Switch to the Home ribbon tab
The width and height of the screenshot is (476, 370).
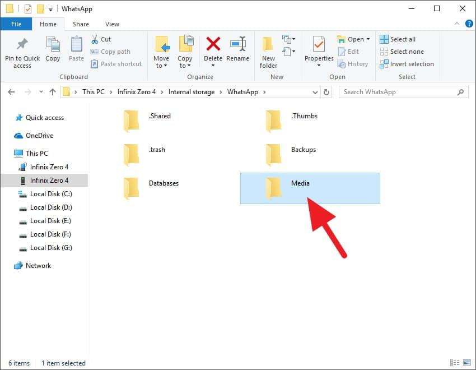click(x=48, y=24)
